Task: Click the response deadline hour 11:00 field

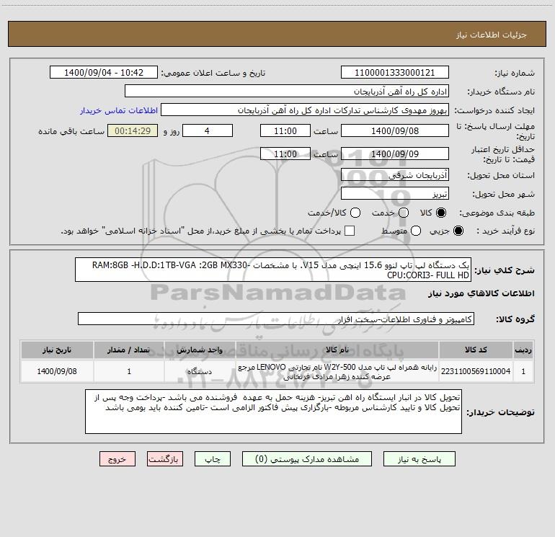Action: tap(285, 130)
